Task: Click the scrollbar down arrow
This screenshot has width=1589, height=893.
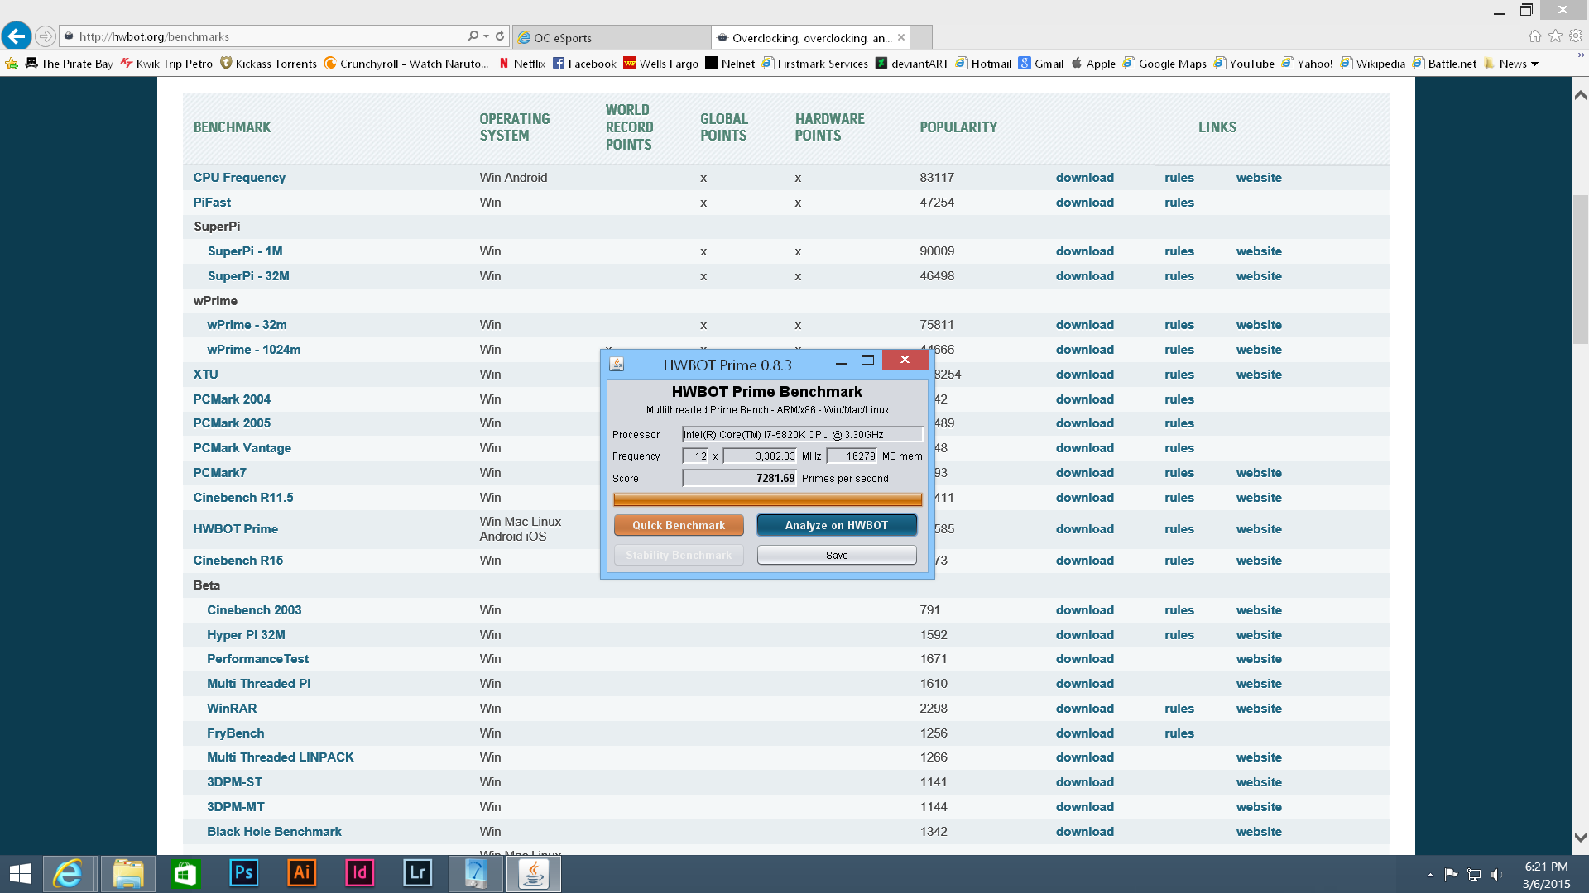Action: coord(1581,838)
